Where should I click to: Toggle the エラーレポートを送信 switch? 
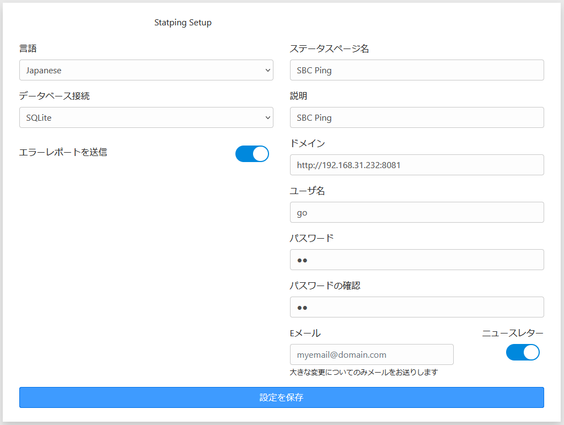[x=252, y=154]
